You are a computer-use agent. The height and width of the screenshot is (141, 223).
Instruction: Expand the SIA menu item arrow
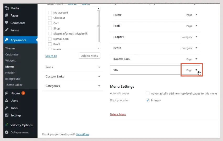(x=196, y=70)
